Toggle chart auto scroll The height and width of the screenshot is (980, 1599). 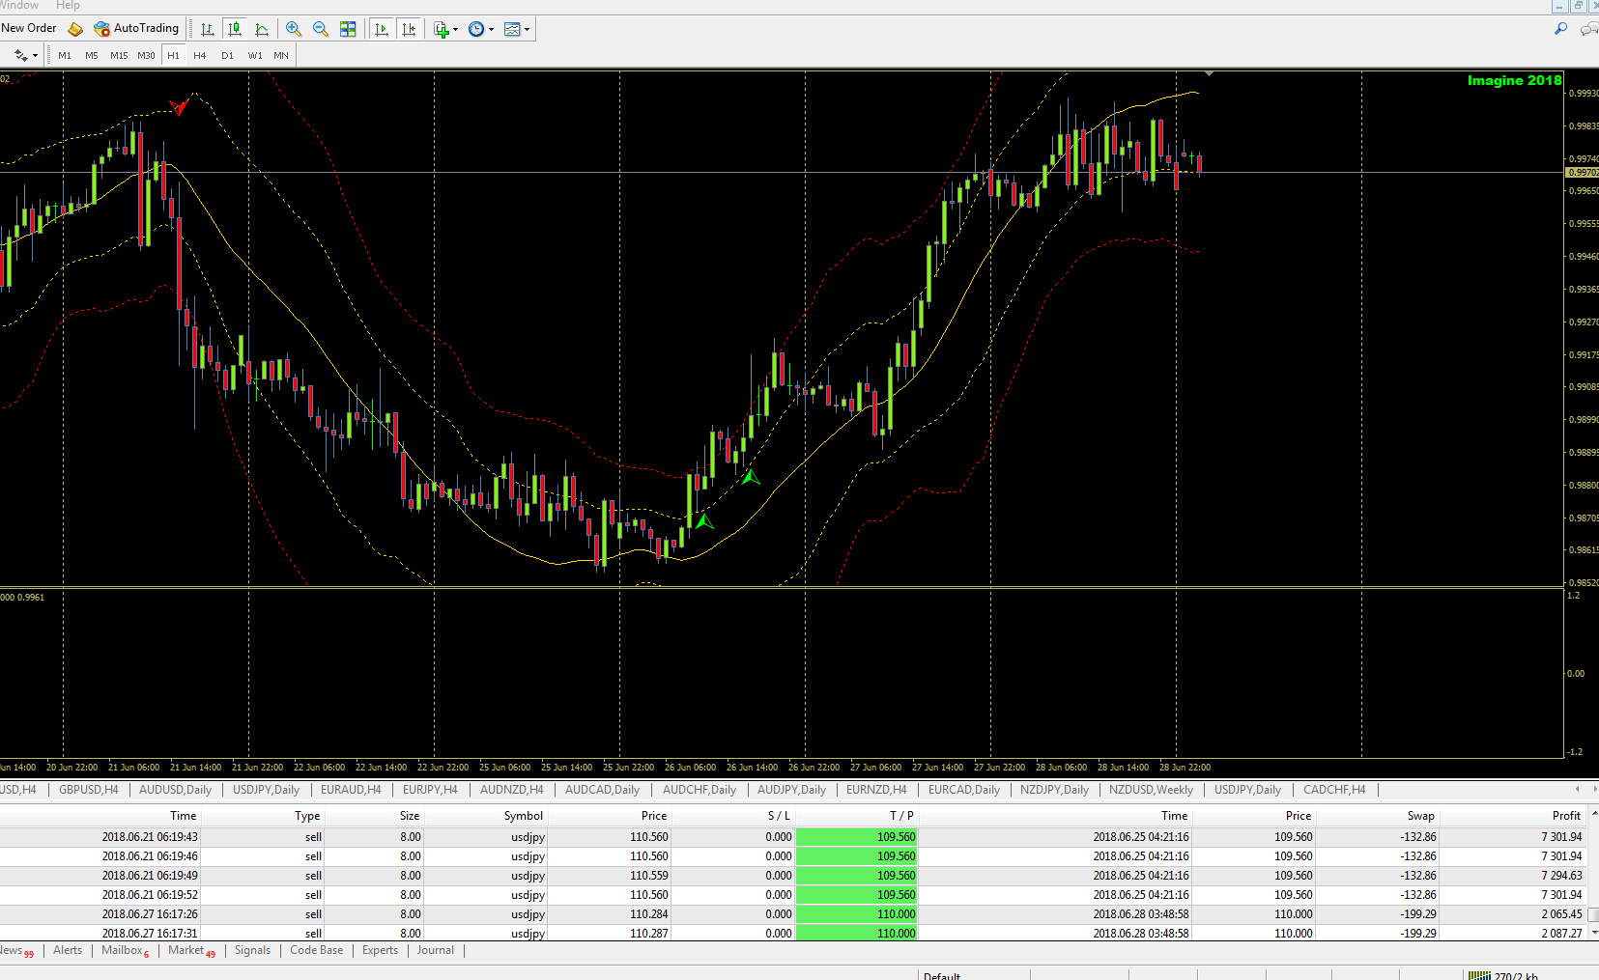click(382, 29)
